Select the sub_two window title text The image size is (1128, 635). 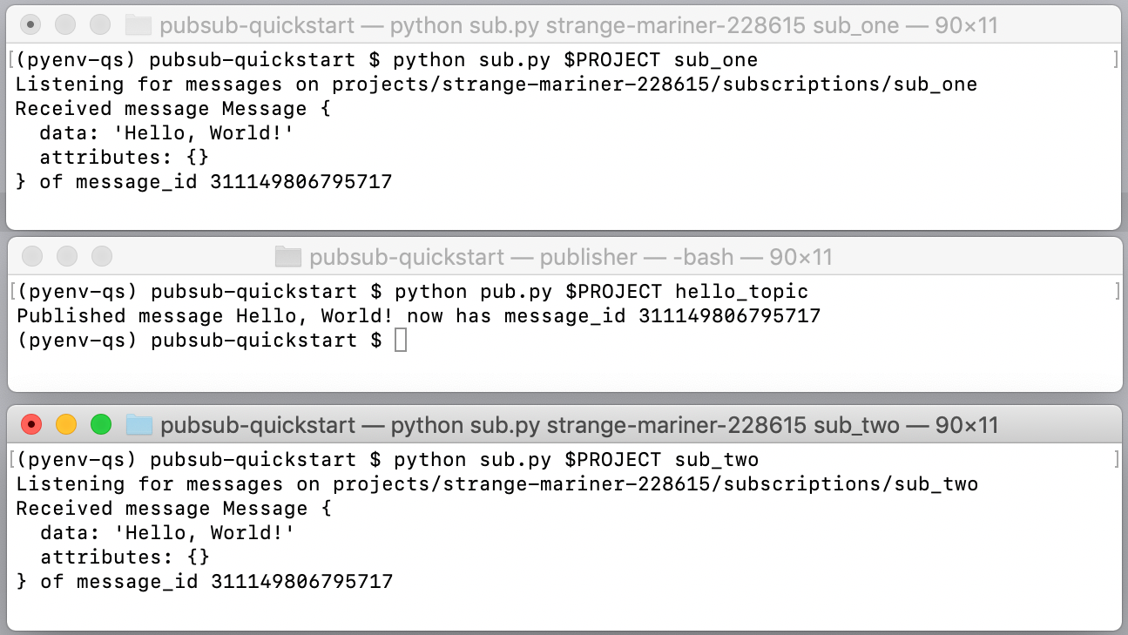click(x=579, y=425)
